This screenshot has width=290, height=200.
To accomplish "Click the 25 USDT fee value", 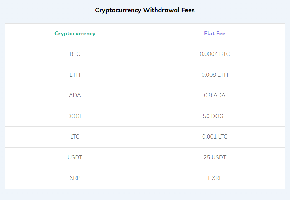I will pos(215,157).
